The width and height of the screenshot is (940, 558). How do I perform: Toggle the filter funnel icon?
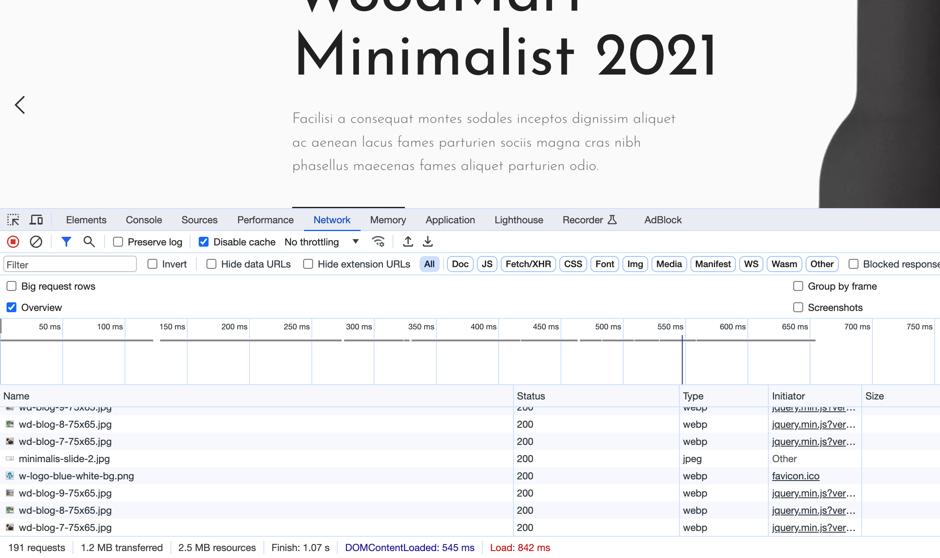tap(66, 242)
